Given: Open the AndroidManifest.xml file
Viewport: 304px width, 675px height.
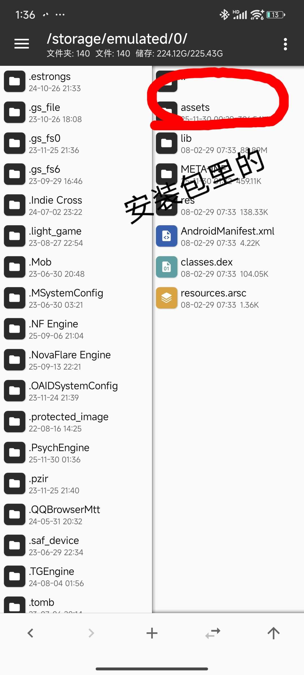Looking at the screenshot, I should click(227, 236).
